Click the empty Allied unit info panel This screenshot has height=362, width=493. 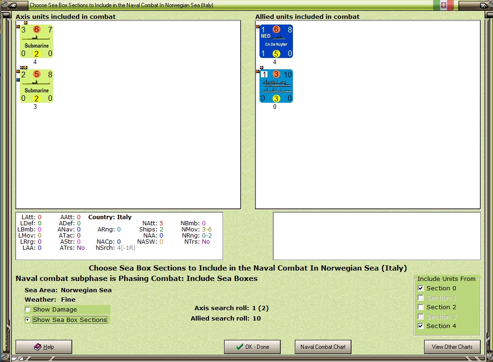tap(376, 236)
